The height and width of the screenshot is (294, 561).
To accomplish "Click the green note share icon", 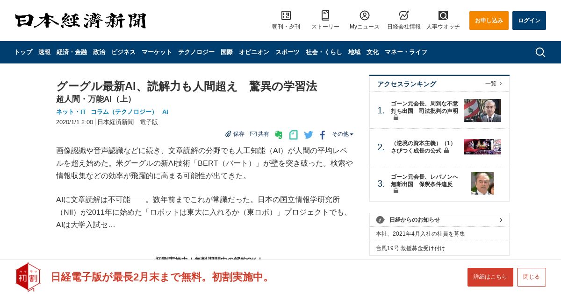I will [293, 135].
